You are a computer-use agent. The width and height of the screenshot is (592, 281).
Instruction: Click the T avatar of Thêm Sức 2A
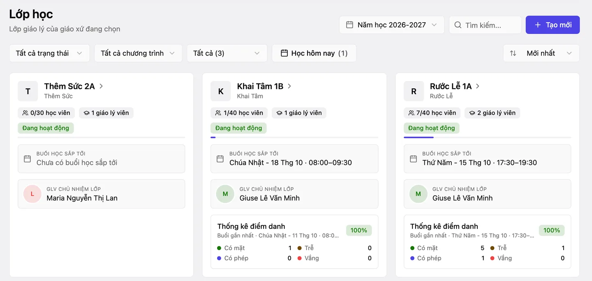point(28,91)
